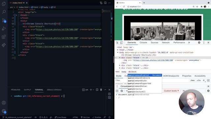This screenshot has height=119, width=211.
Task: Open the OUTPUT panel tab
Action: [27, 90]
